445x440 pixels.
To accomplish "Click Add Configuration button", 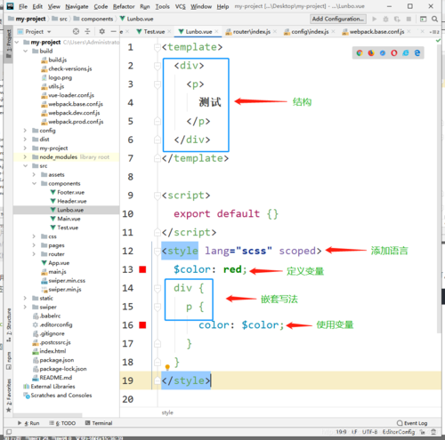I will coord(338,19).
